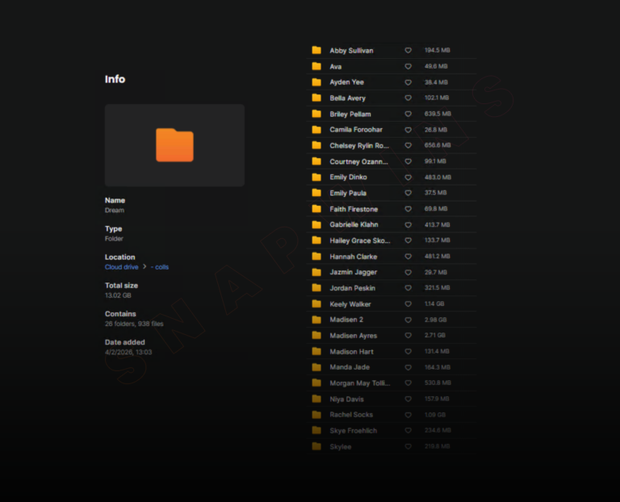Toggle favorite heart for Jordan Peskin
Viewport: 620px width, 502px height.
(408, 288)
